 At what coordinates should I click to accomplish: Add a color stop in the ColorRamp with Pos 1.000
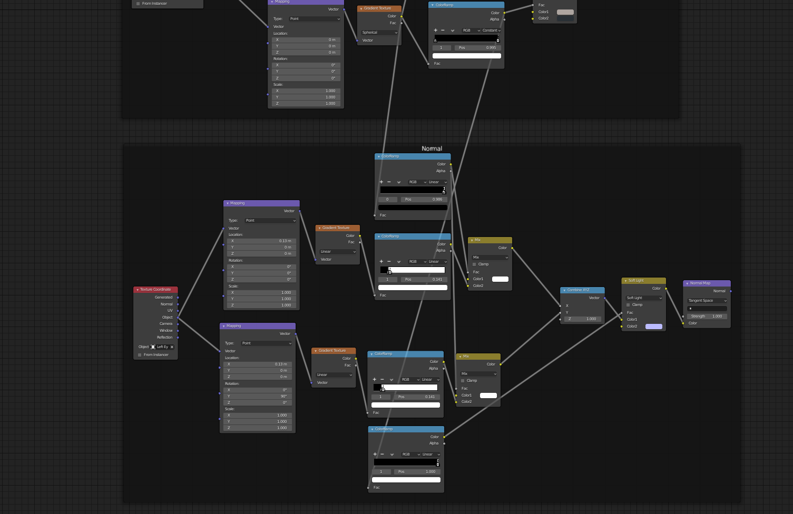pos(375,454)
